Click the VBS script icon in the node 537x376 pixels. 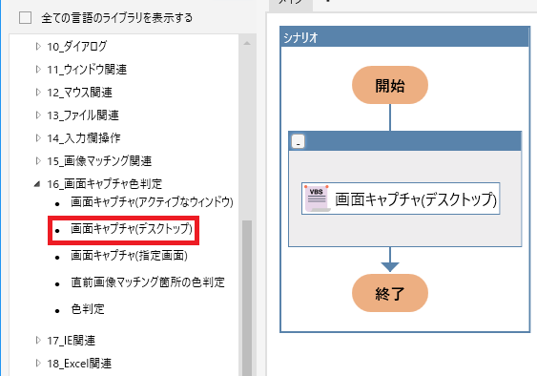[x=317, y=198]
